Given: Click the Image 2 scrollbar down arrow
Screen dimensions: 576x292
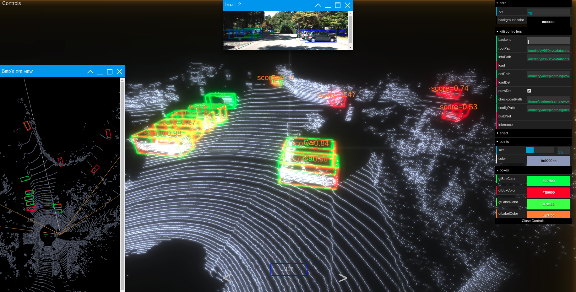Looking at the screenshot, I should (x=350, y=47).
